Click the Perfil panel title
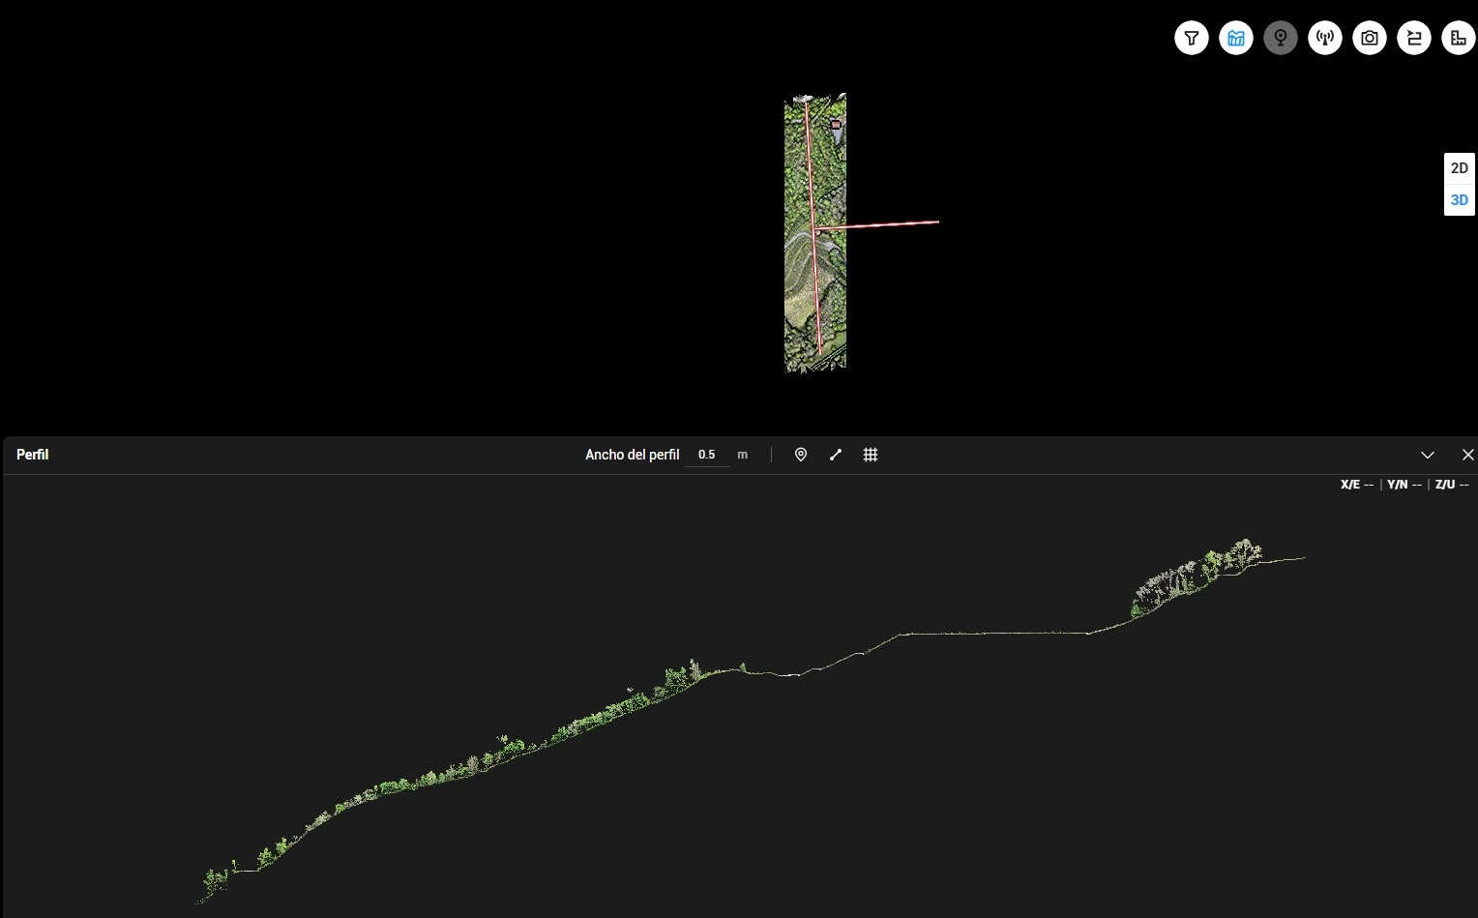The height and width of the screenshot is (918, 1478). [x=33, y=455]
